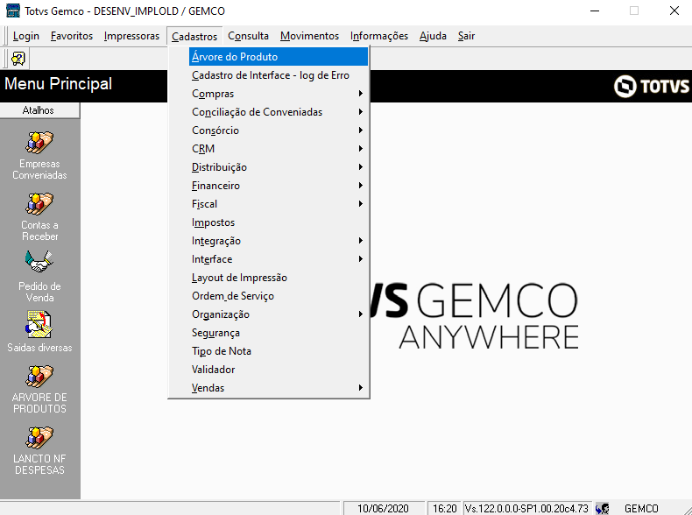Close the Totvs Gemco window
The width and height of the screenshot is (692, 515).
pos(674,11)
